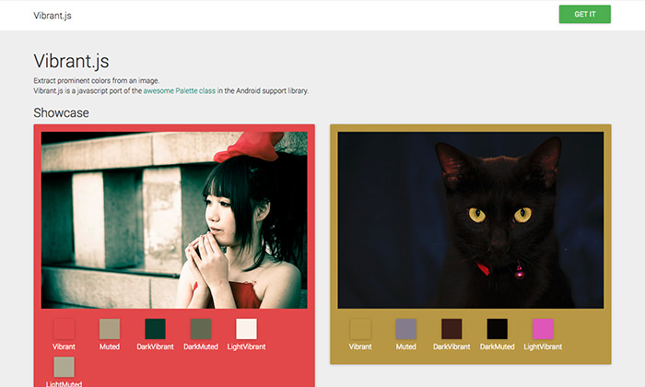Click the DarkVibrant label in the red card

pos(155,346)
